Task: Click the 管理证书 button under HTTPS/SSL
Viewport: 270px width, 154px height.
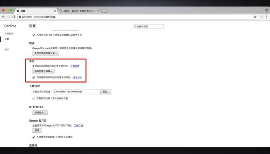Action: click(40, 113)
